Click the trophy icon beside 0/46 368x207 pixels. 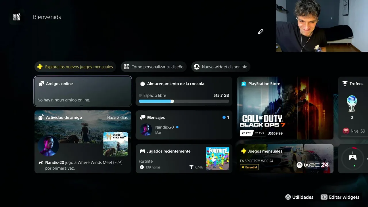pyautogui.click(x=191, y=167)
